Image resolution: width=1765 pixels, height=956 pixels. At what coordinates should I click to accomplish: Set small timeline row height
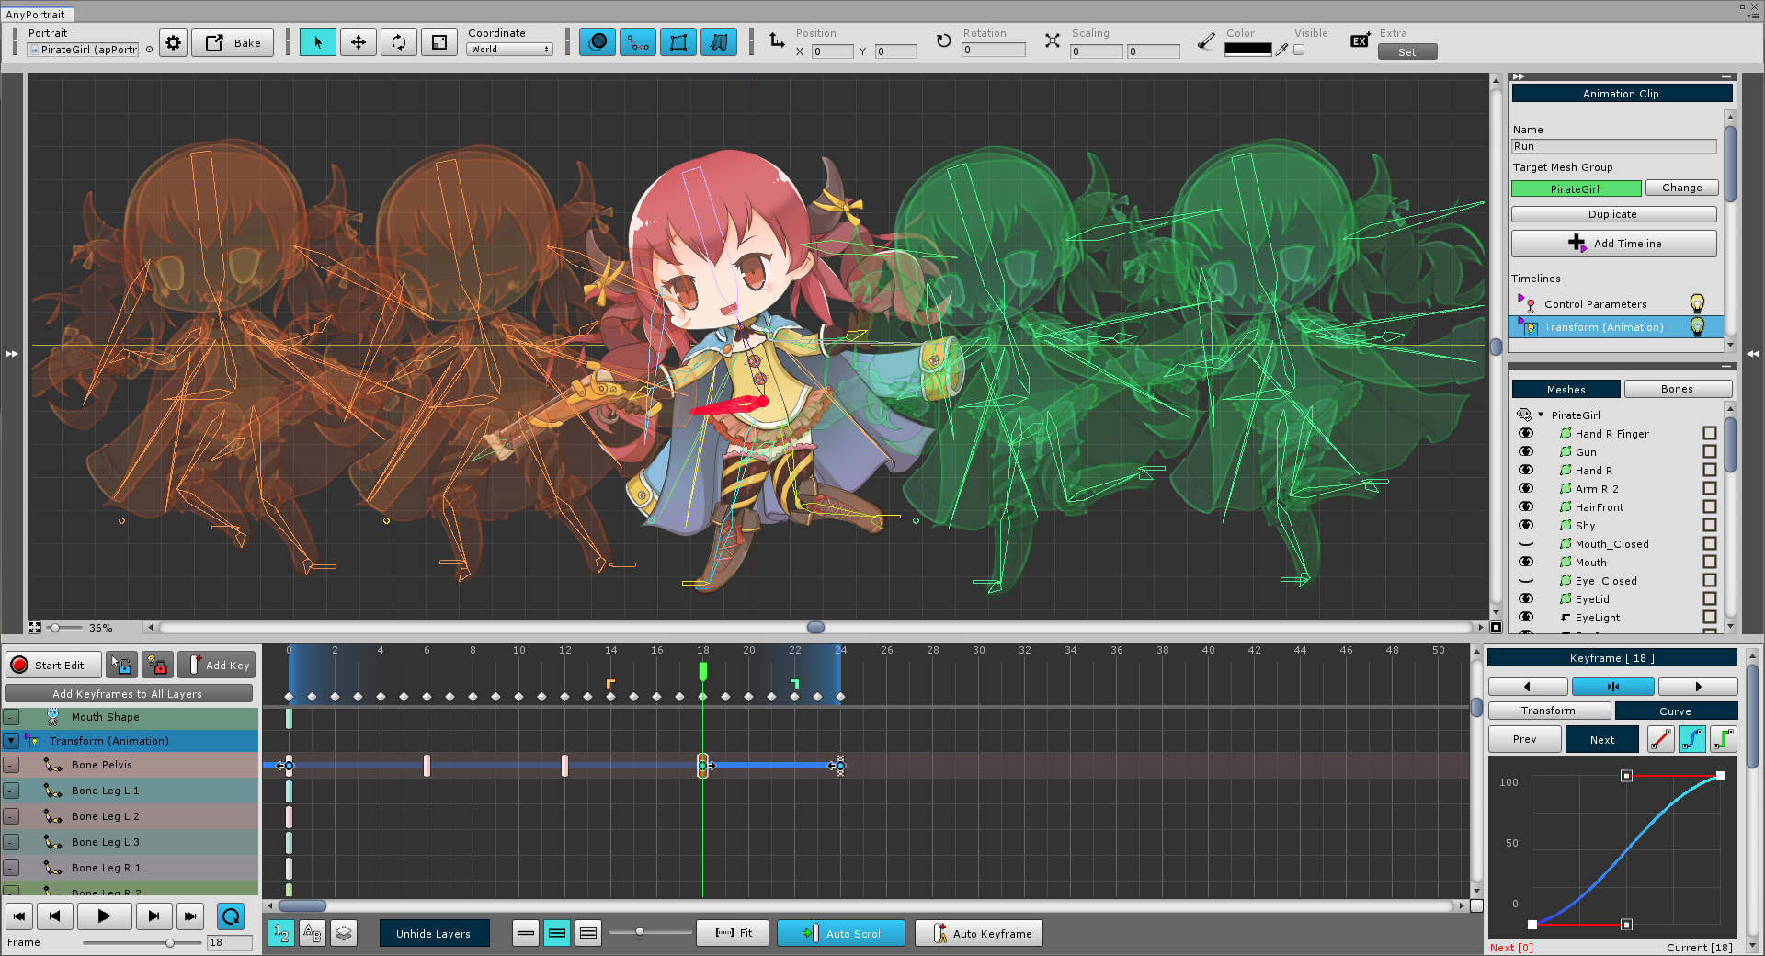(526, 933)
